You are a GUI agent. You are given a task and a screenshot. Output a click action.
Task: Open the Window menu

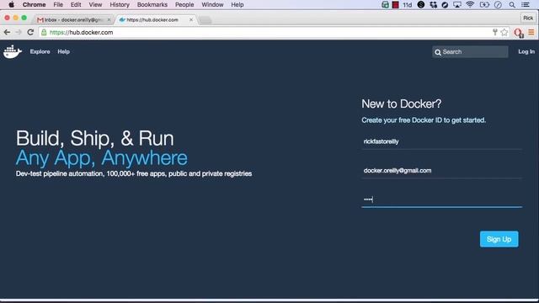pyautogui.click(x=212, y=5)
